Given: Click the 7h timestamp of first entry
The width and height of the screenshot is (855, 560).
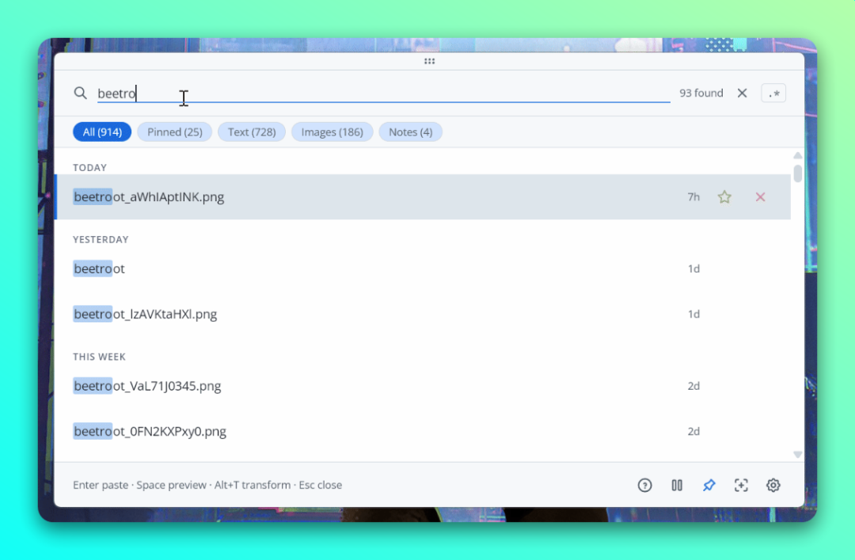Looking at the screenshot, I should 693,197.
